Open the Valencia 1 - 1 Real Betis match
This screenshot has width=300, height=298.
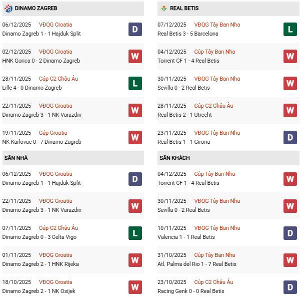(186, 237)
